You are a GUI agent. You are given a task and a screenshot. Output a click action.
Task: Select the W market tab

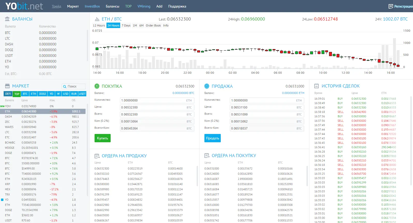click(x=58, y=94)
